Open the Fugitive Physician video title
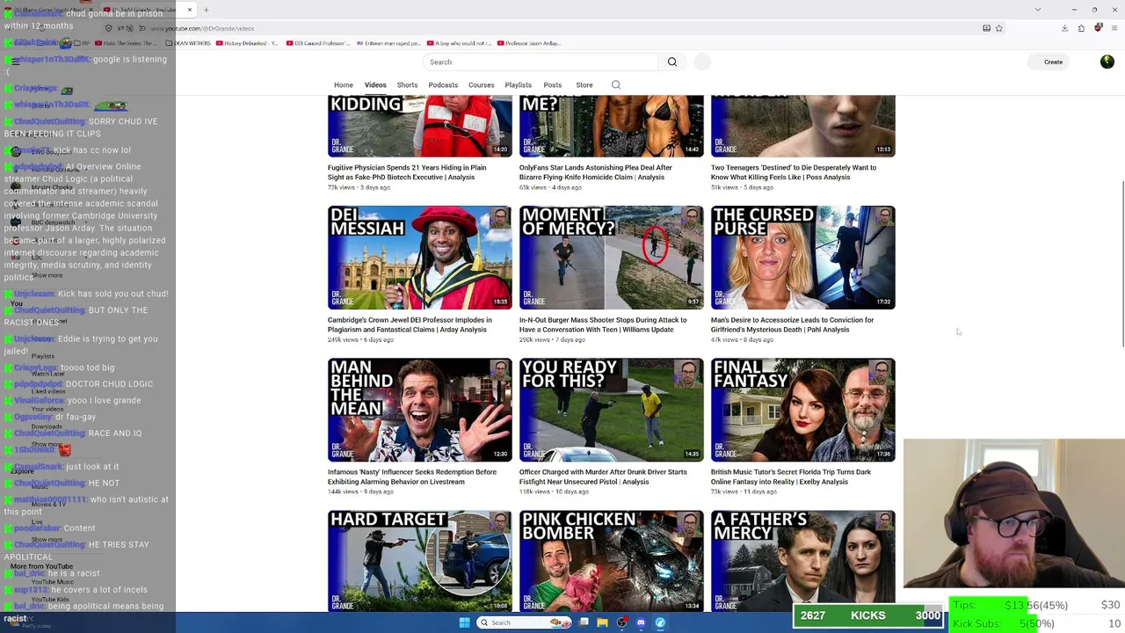This screenshot has width=1125, height=633. [x=407, y=172]
